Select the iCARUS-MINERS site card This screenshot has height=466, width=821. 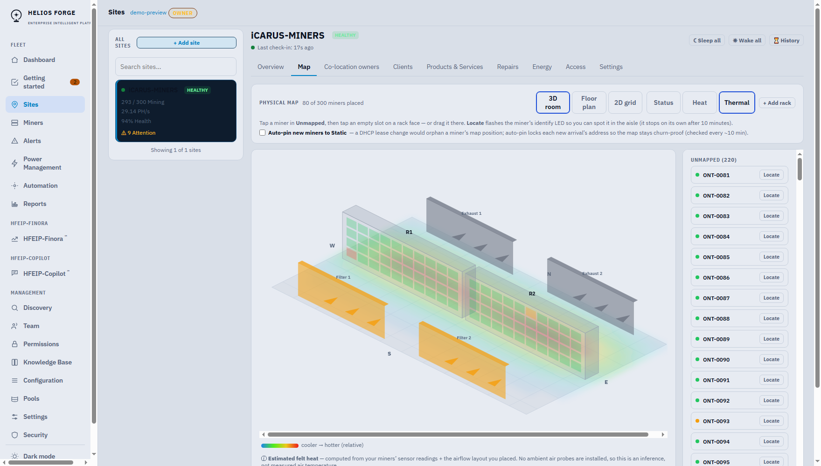(176, 111)
